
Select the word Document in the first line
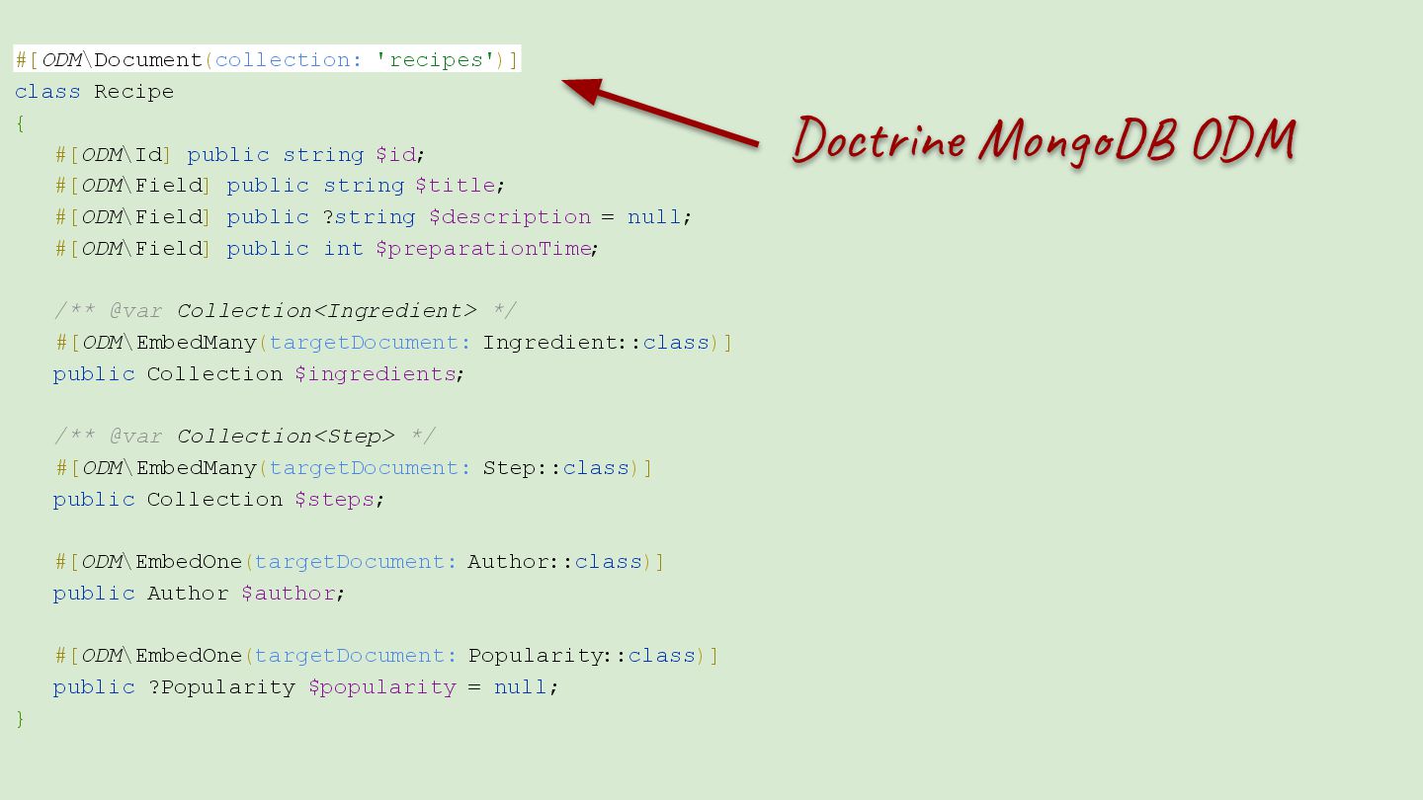pos(148,60)
